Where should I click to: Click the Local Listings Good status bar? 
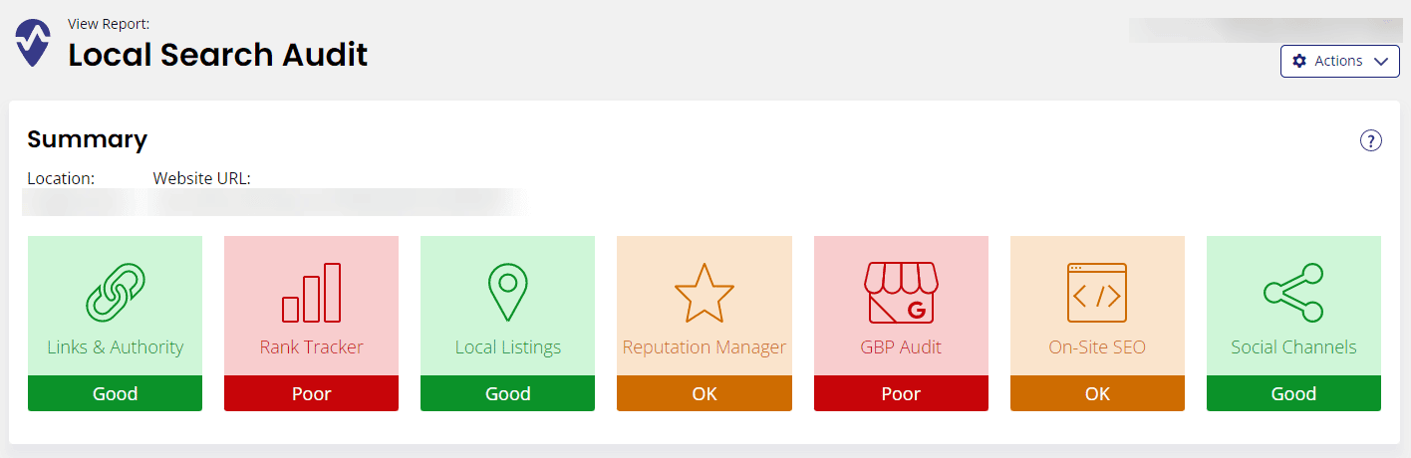507,393
